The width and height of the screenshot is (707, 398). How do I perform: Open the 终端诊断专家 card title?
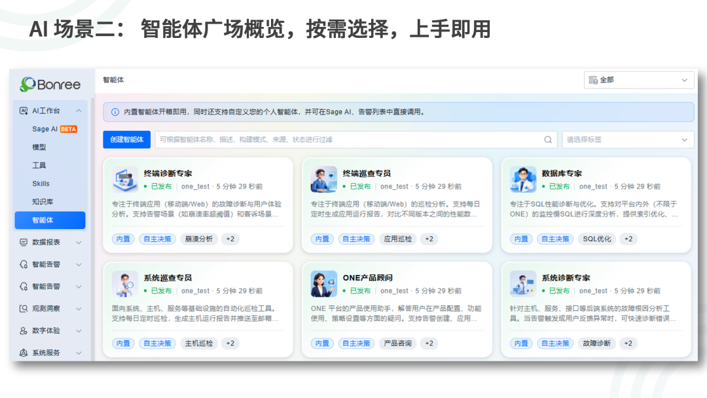(168, 173)
